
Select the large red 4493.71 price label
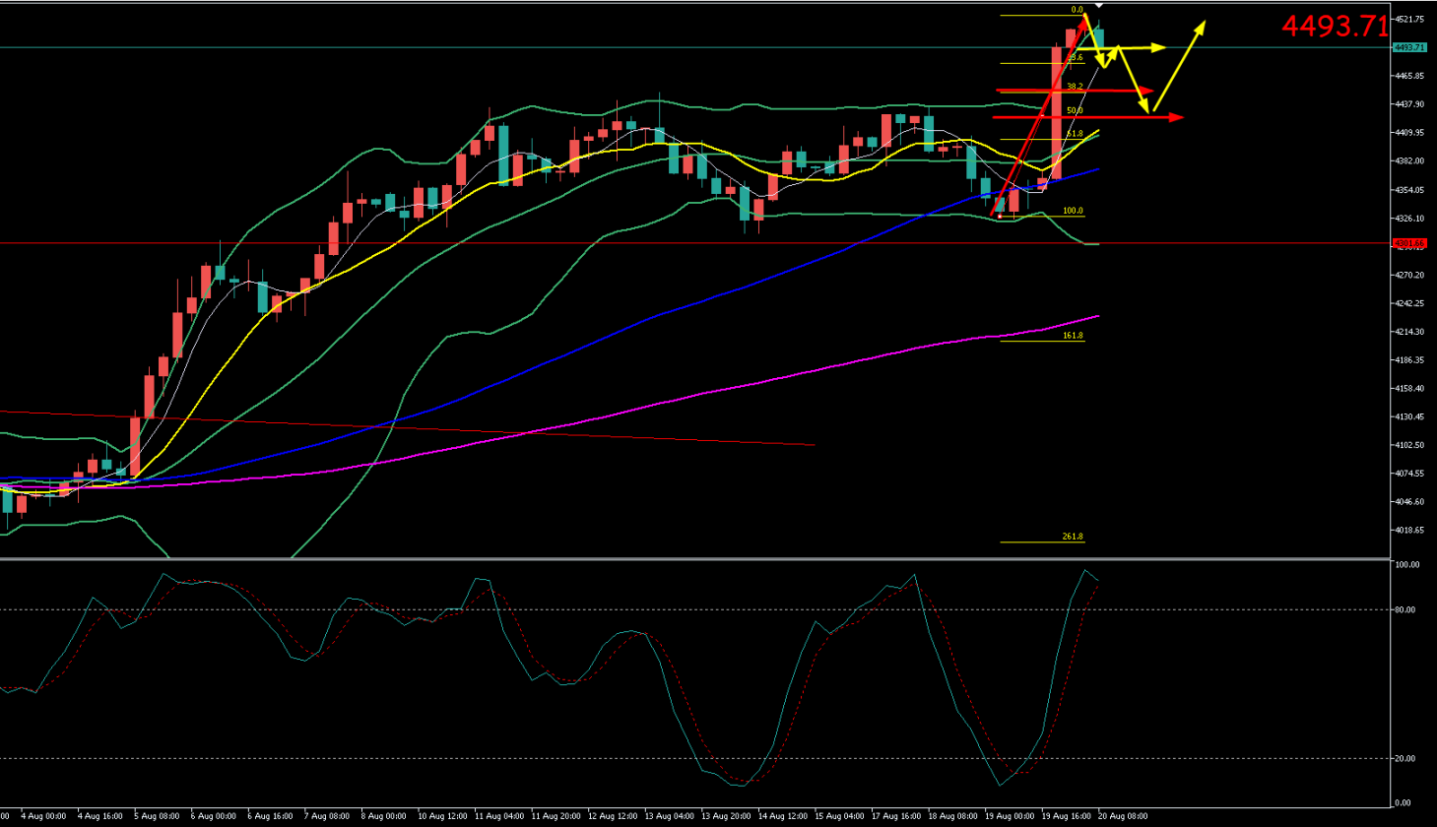click(1335, 27)
